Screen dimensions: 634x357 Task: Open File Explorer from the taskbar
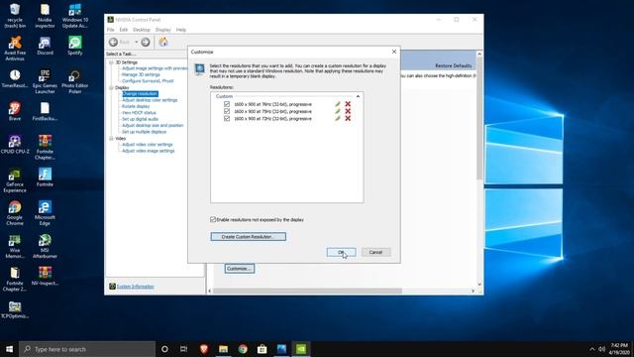point(223,348)
